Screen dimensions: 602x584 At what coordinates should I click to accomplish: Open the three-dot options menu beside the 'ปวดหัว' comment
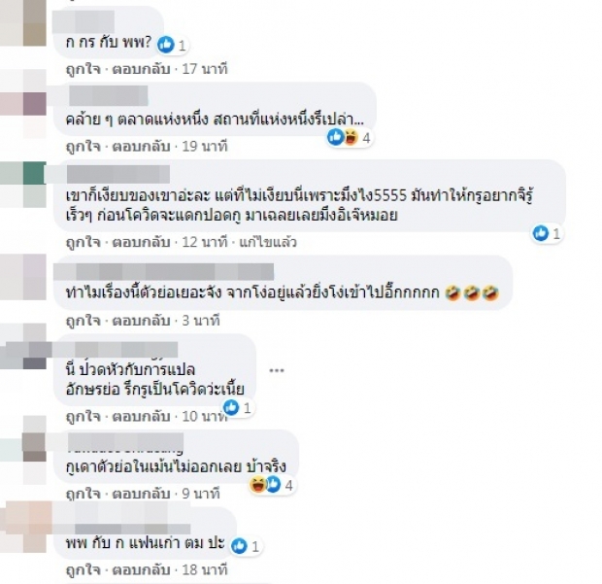coord(277,371)
